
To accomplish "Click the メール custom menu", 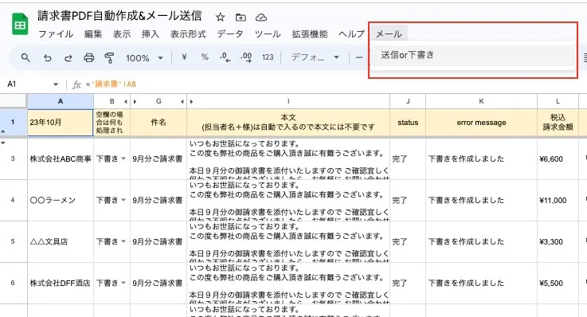I will (389, 34).
